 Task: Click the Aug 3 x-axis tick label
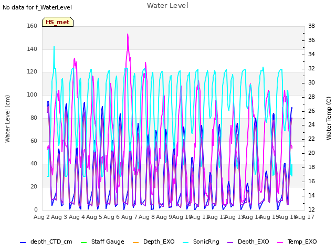pos(59,217)
